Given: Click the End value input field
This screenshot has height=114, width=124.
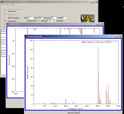Looking at the screenshot, I should 40,18.
